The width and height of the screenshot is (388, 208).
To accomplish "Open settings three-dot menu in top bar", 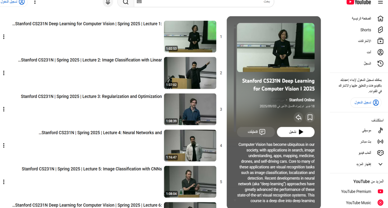I will pos(35,2).
